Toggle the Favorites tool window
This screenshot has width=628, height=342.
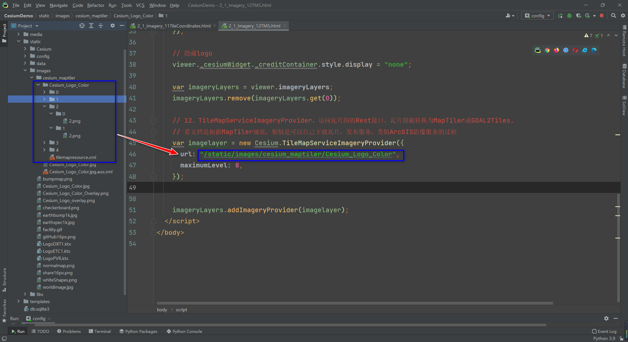(x=4, y=311)
